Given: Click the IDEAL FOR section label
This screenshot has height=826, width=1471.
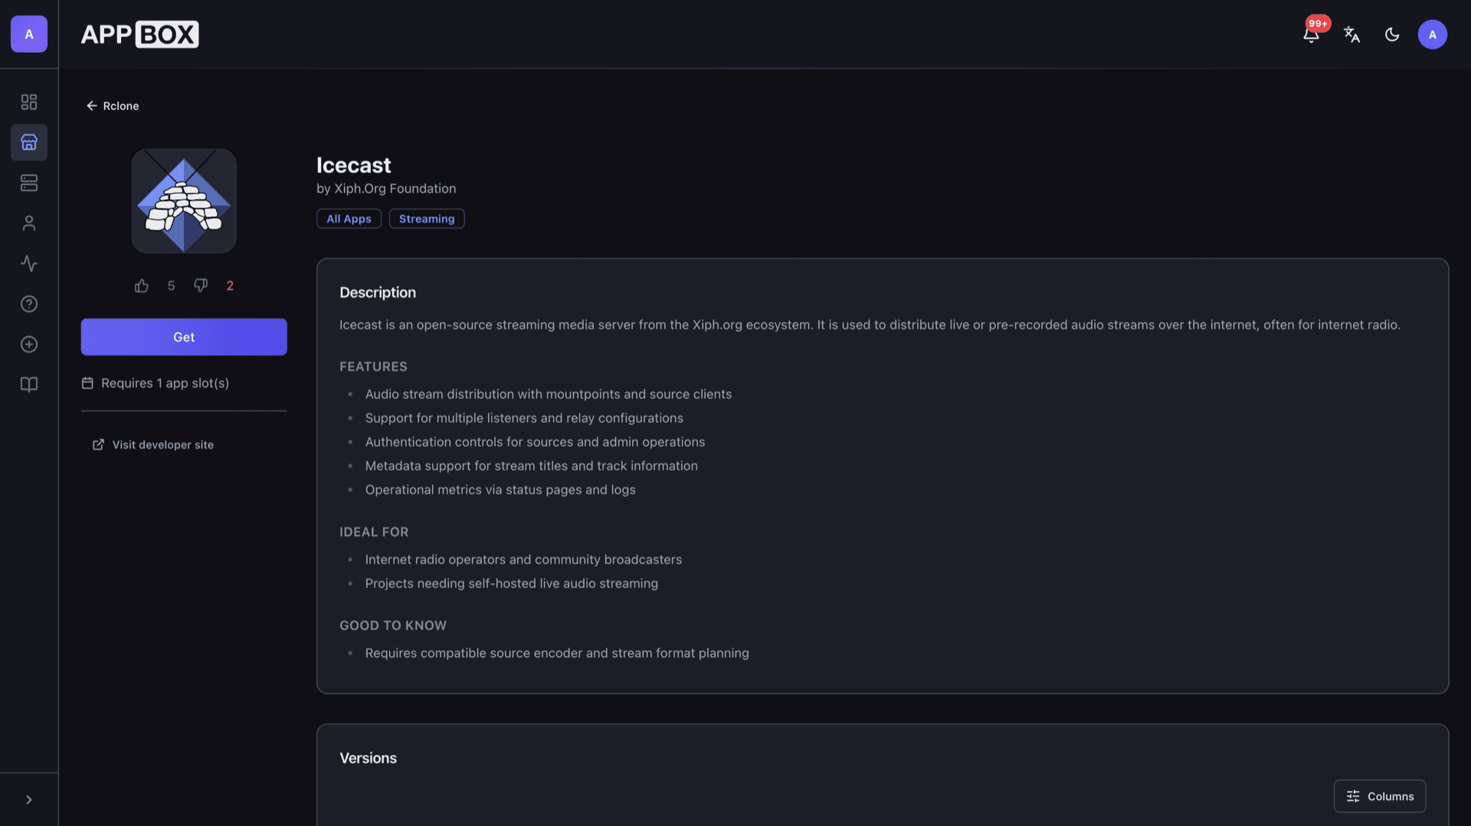Looking at the screenshot, I should [374, 532].
